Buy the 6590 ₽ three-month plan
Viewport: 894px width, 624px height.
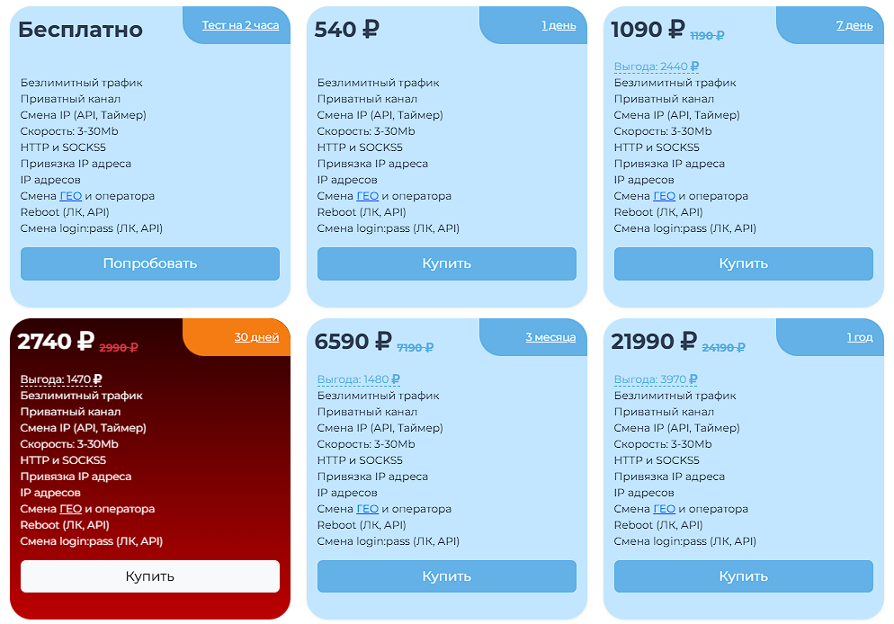pos(446,576)
